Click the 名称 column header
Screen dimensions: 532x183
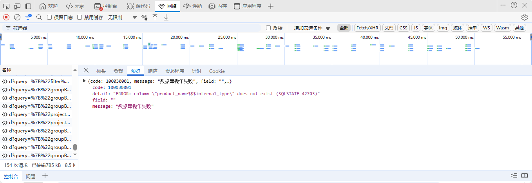click(x=36, y=70)
